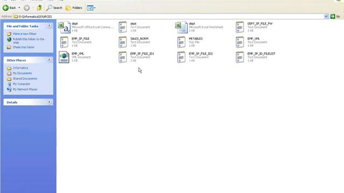Select the EMP_SP_FILE_ID2 file icon

click(x=181, y=57)
